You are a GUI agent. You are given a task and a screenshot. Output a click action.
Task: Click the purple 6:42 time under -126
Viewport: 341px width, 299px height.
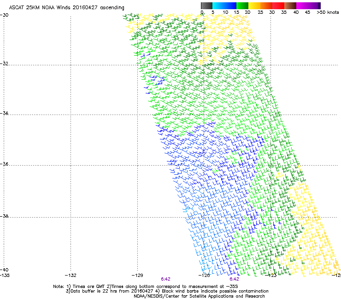(234, 279)
